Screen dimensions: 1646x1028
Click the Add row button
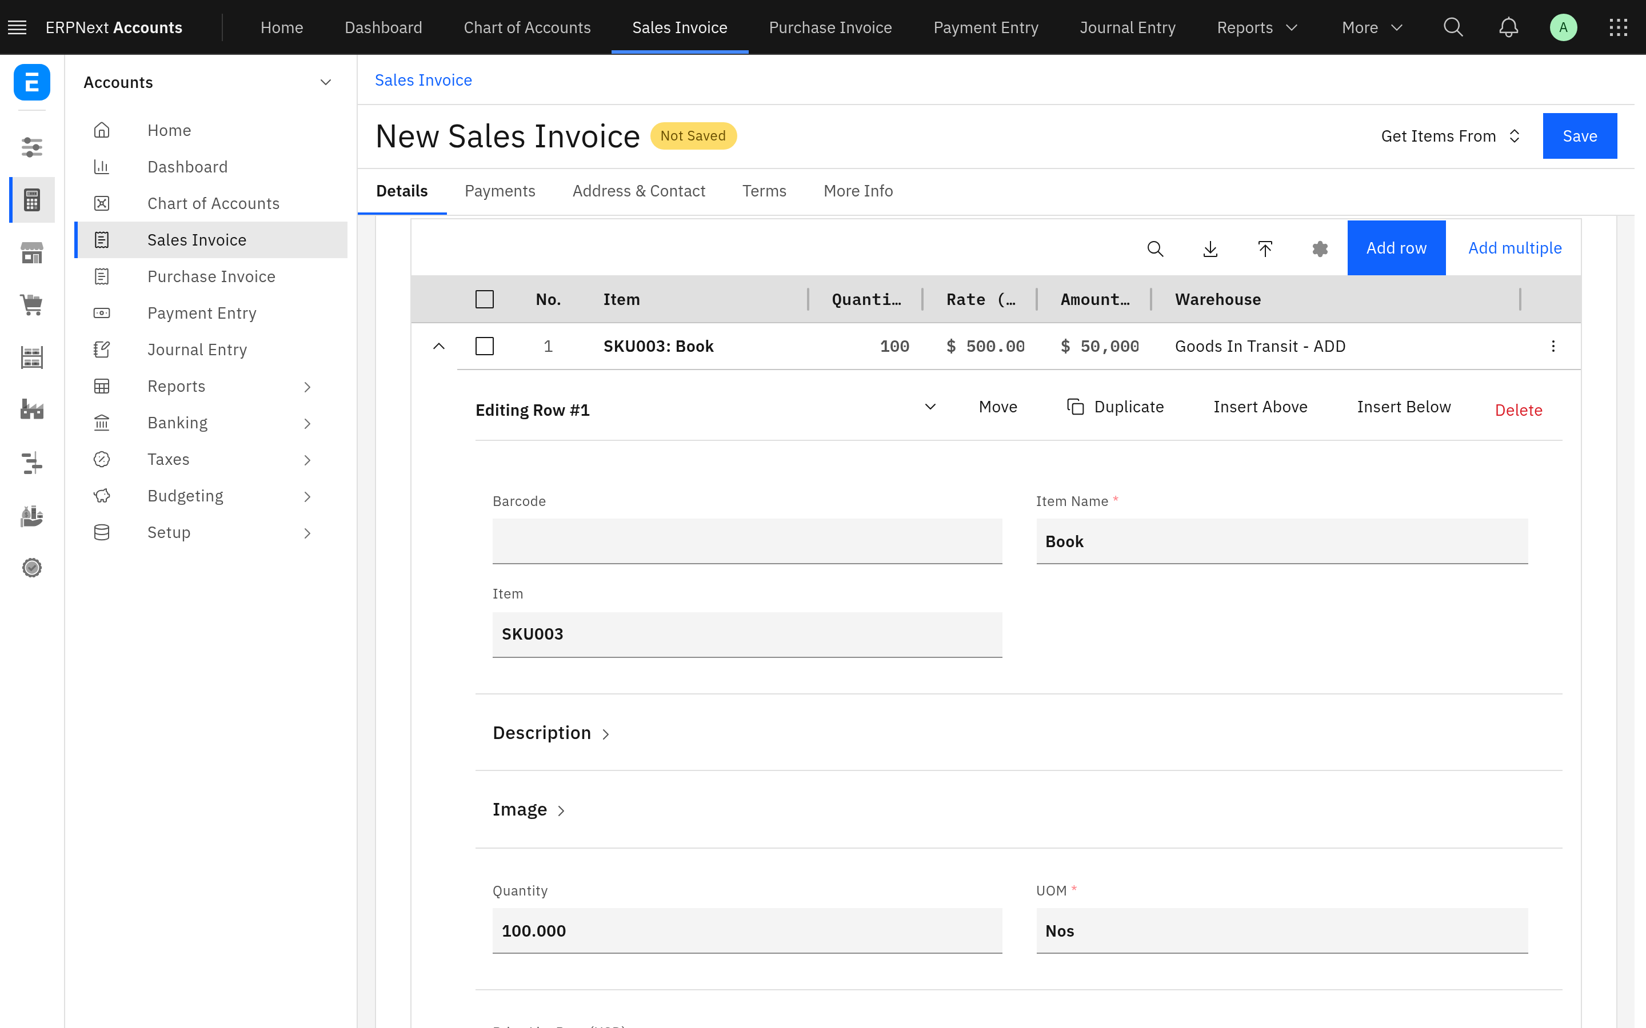[x=1396, y=248]
